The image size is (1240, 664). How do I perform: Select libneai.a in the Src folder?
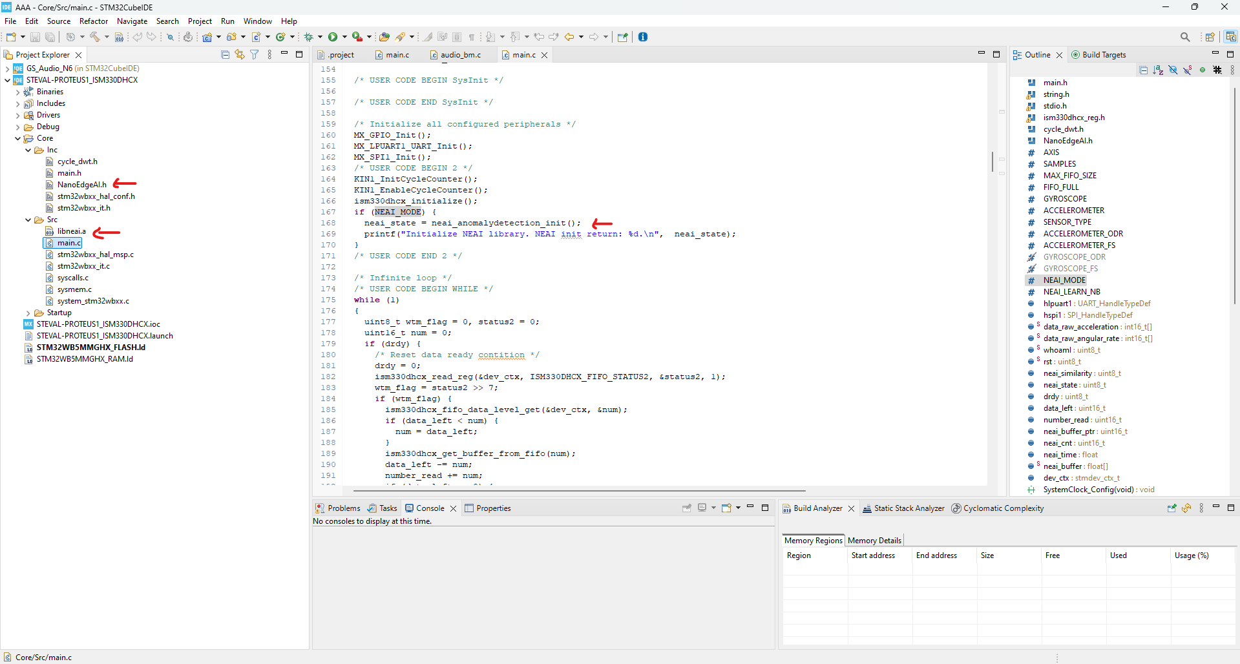pos(71,231)
